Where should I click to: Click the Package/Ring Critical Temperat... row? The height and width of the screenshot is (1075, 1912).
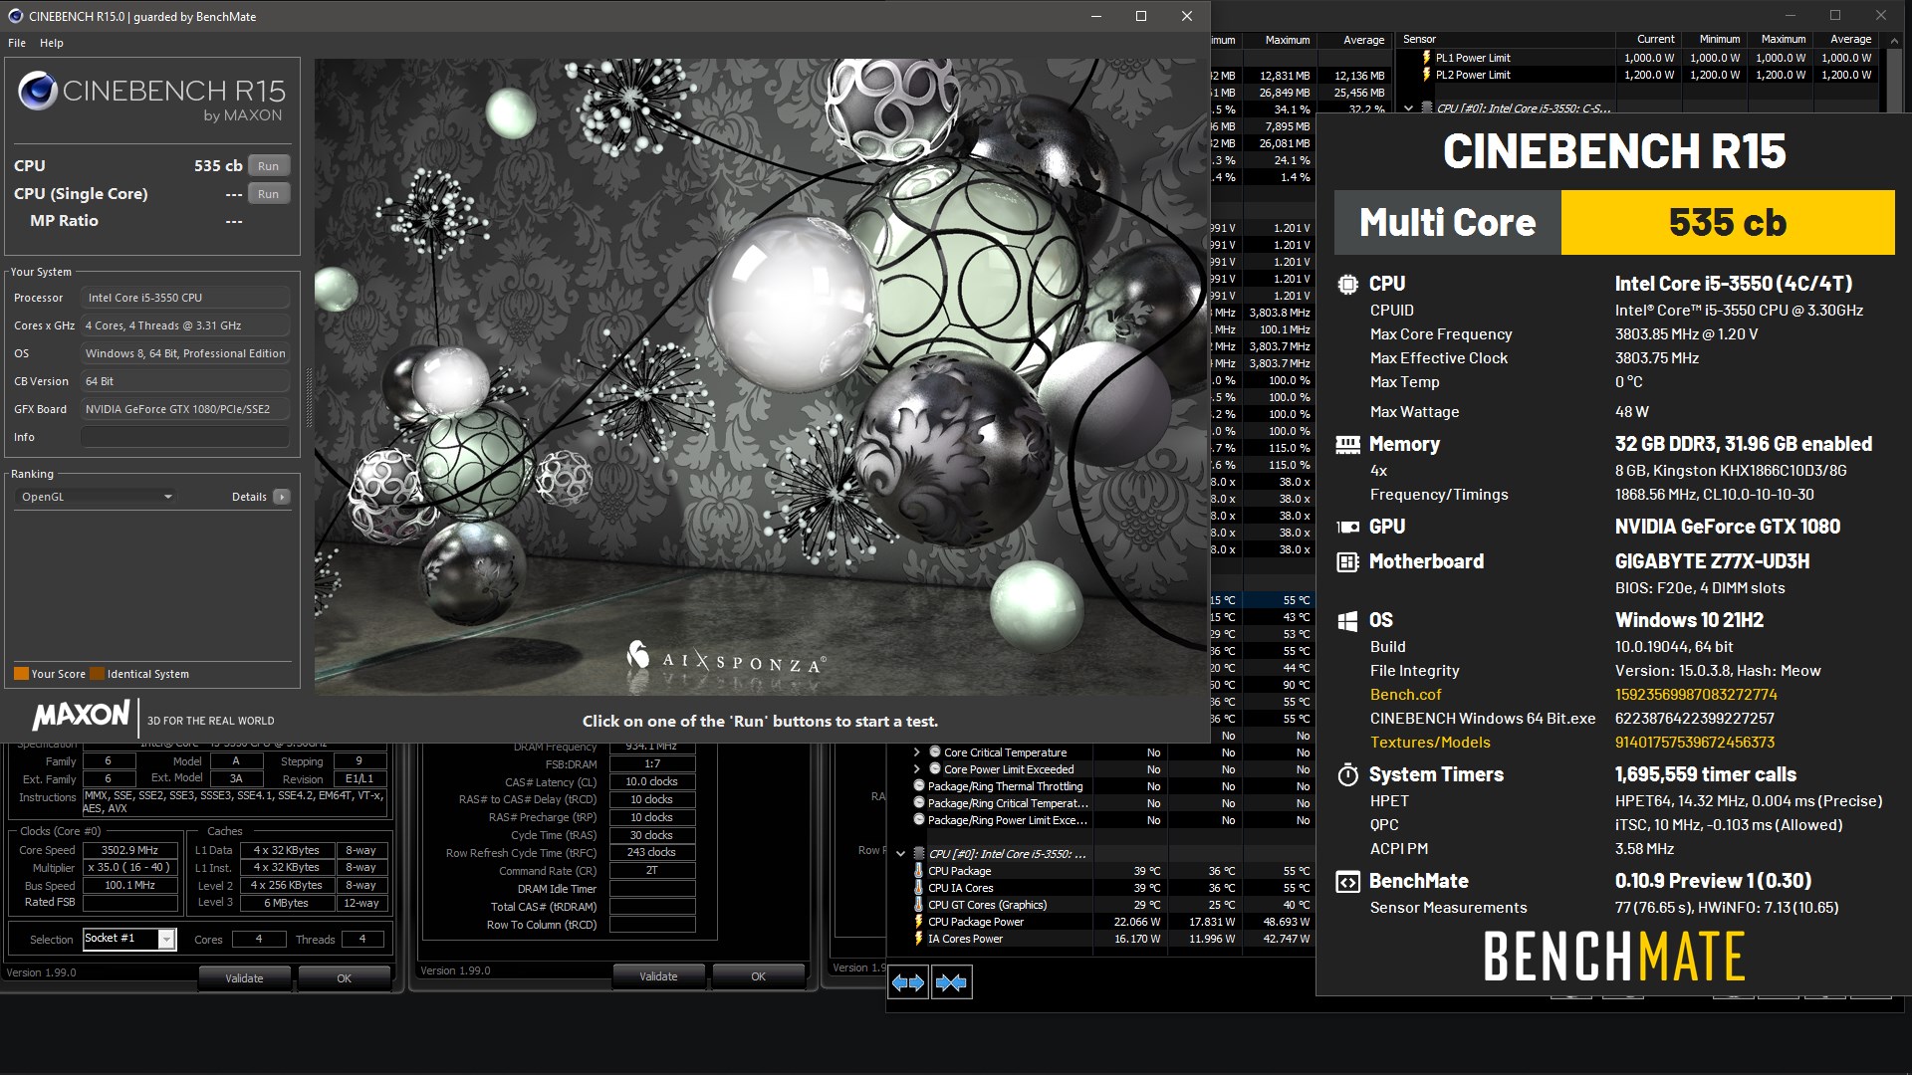pos(1008,803)
